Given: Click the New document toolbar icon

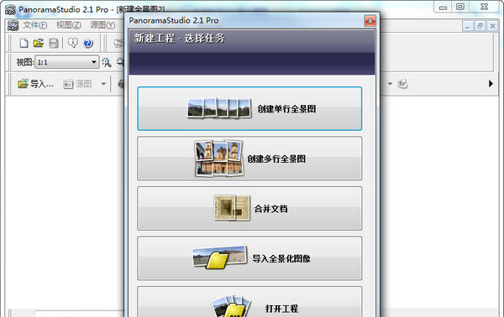Looking at the screenshot, I should (24, 43).
